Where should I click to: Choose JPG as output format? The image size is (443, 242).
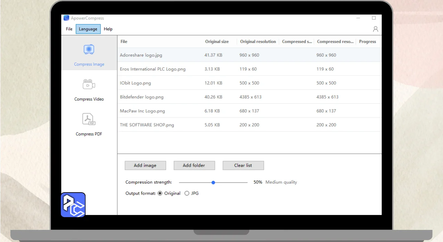pos(187,193)
